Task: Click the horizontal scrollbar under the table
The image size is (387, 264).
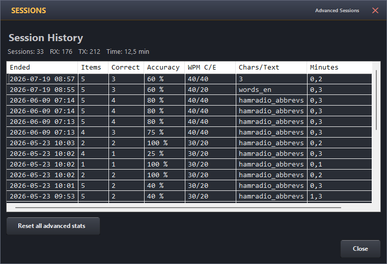Action: point(178,208)
